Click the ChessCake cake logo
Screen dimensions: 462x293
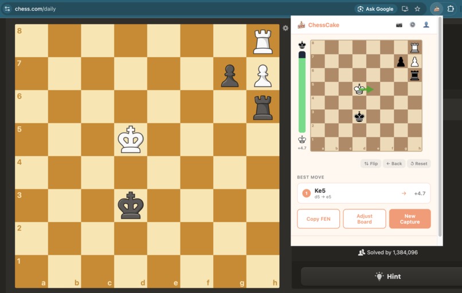click(301, 25)
